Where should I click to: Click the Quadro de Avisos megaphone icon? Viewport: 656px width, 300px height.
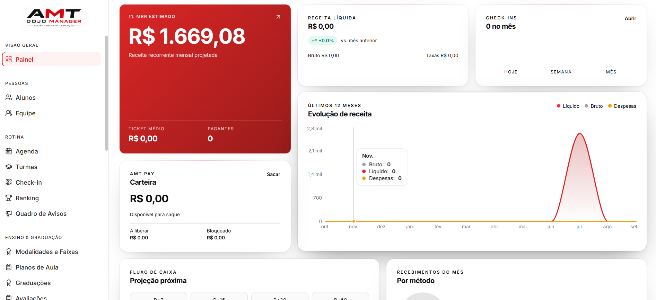pos(9,213)
